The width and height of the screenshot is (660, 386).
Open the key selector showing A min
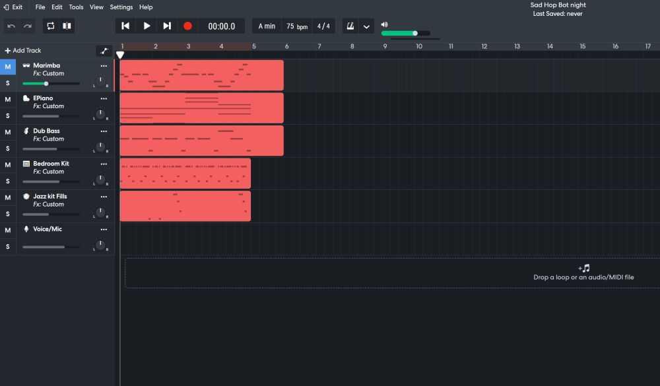pyautogui.click(x=267, y=26)
